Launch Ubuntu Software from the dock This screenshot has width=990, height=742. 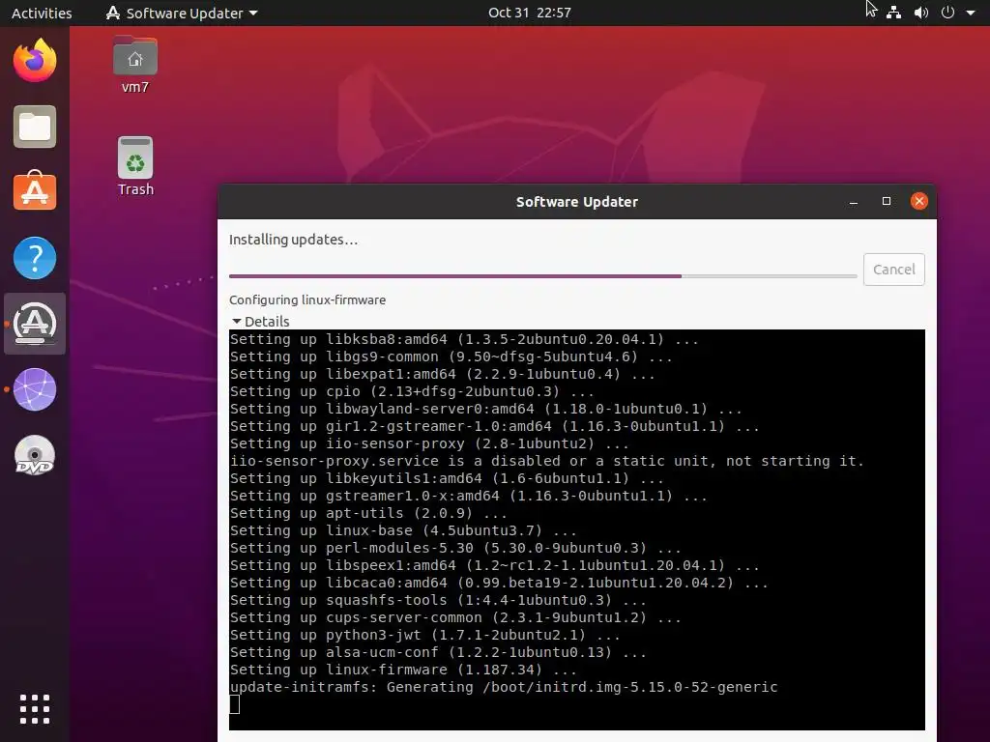click(x=35, y=192)
